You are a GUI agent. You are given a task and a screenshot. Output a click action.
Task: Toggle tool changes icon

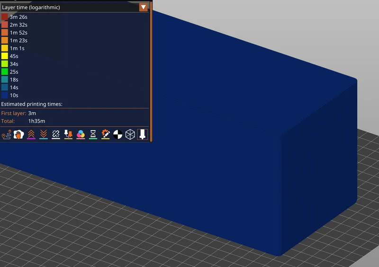(68, 134)
